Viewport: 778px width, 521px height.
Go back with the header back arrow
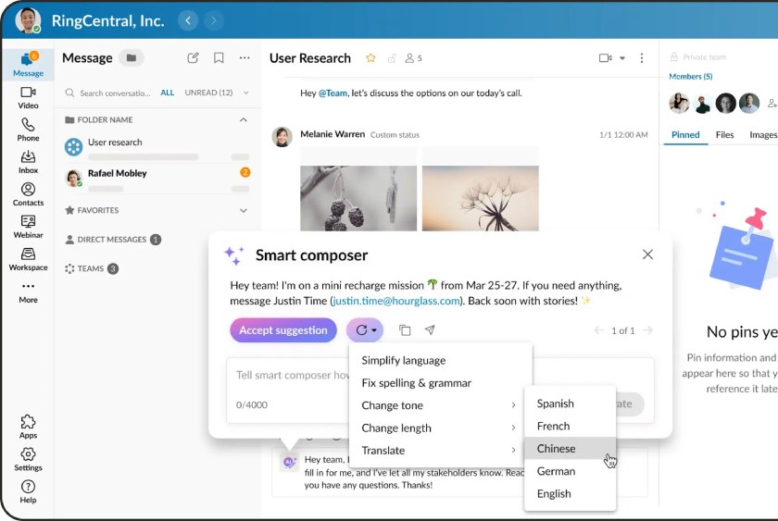188,20
